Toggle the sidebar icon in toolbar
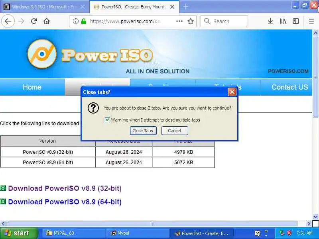Viewport: 319px width, 239px height. 296,21
